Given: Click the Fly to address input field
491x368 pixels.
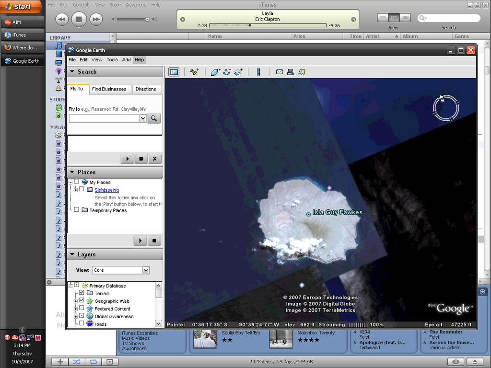Looking at the screenshot, I should coord(105,118).
